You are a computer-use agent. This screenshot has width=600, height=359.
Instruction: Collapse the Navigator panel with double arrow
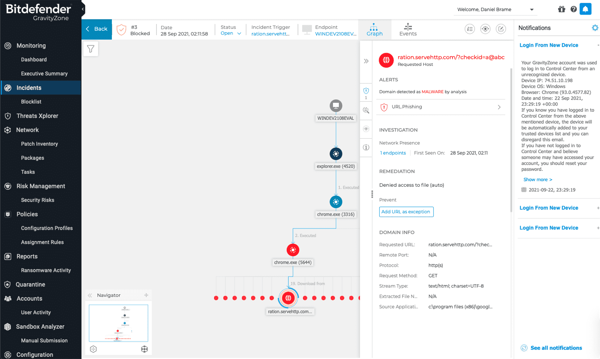(x=90, y=295)
